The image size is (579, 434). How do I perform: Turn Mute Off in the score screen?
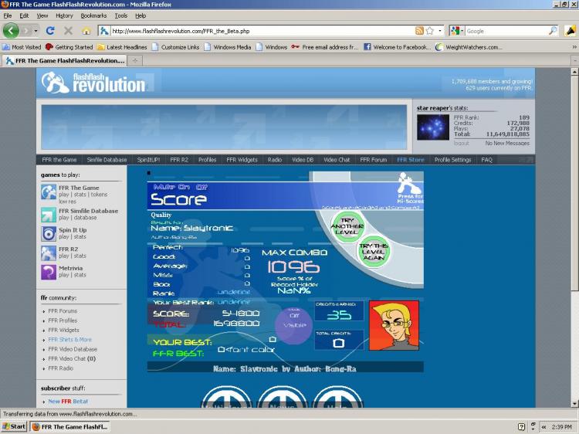click(201, 187)
